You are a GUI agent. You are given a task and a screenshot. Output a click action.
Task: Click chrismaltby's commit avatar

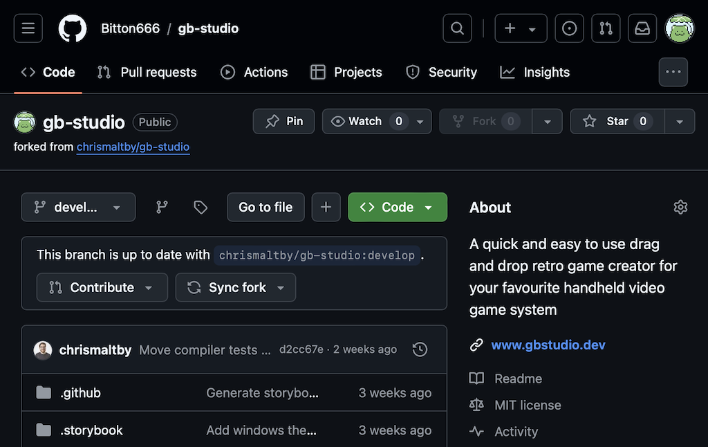[x=43, y=350]
